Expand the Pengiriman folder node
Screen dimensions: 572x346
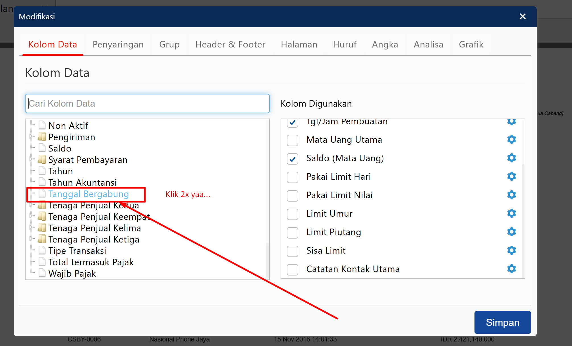[x=31, y=136]
